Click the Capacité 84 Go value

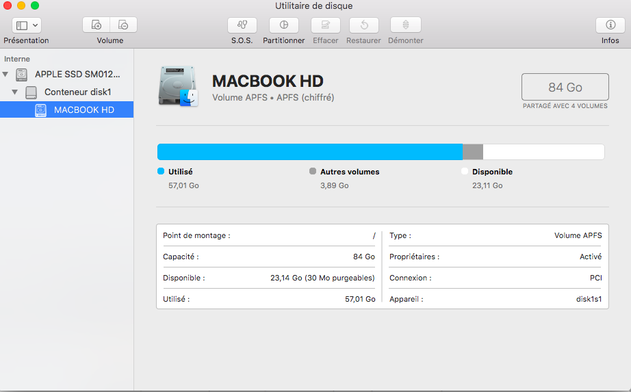coord(364,257)
